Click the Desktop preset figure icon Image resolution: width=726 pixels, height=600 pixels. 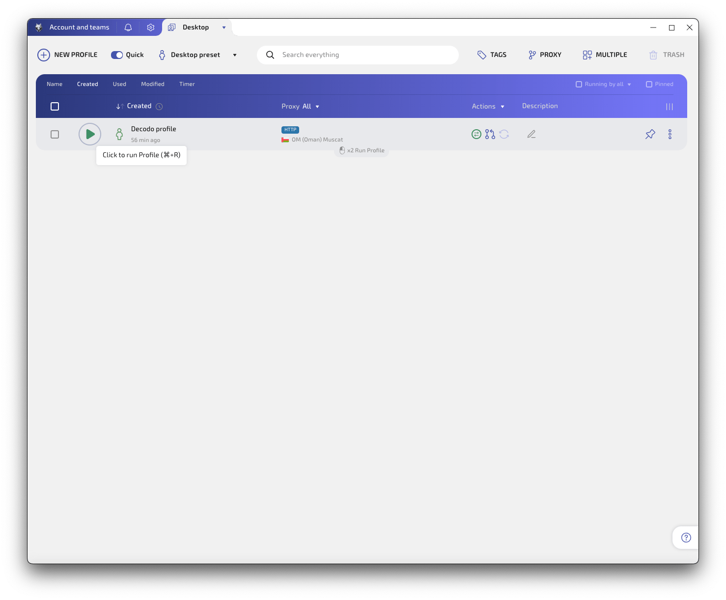pyautogui.click(x=162, y=55)
